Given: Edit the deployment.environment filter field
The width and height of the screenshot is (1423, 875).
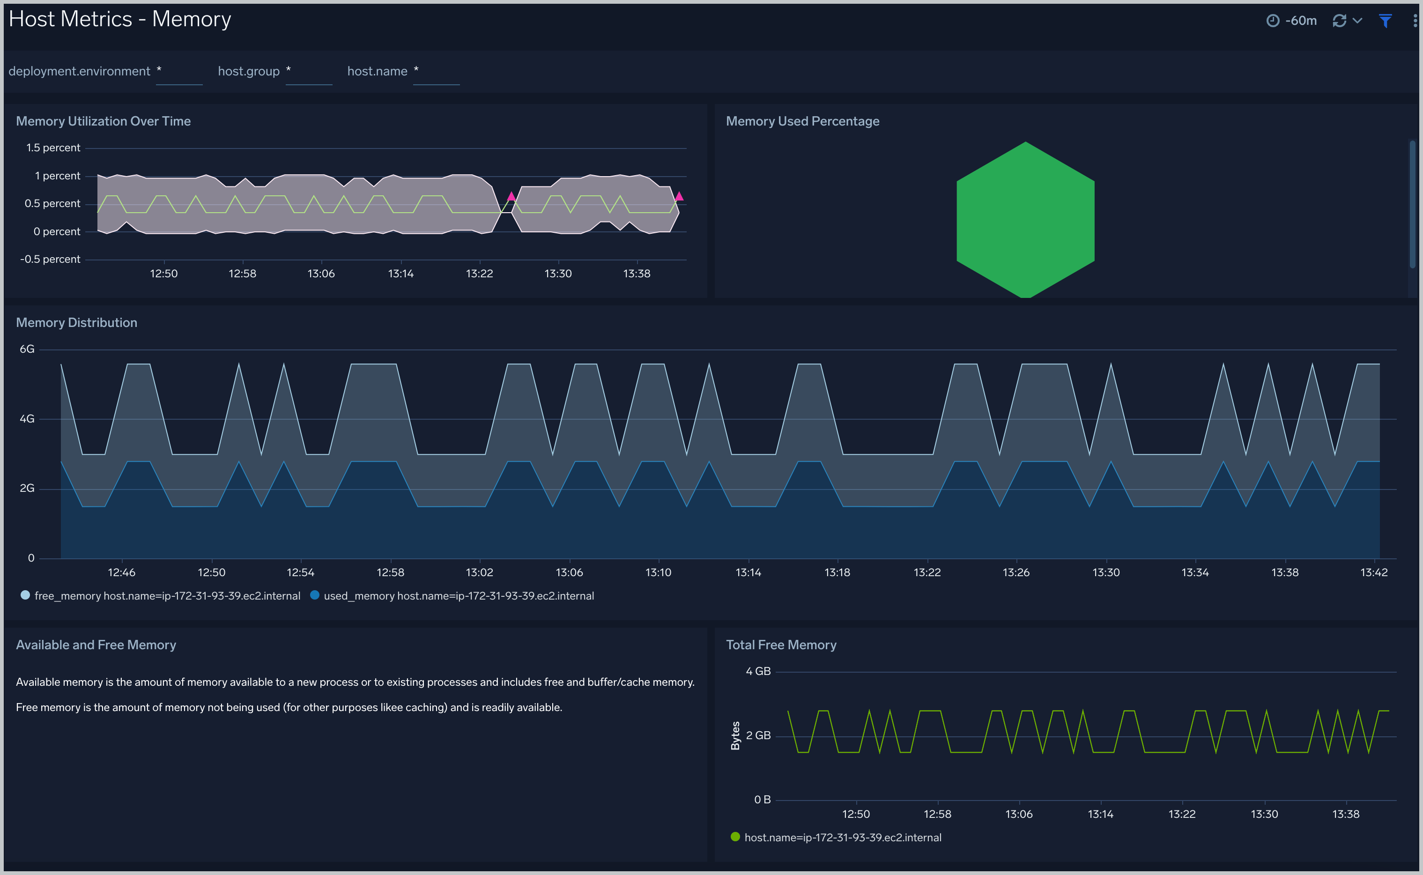Looking at the screenshot, I should [x=179, y=72].
